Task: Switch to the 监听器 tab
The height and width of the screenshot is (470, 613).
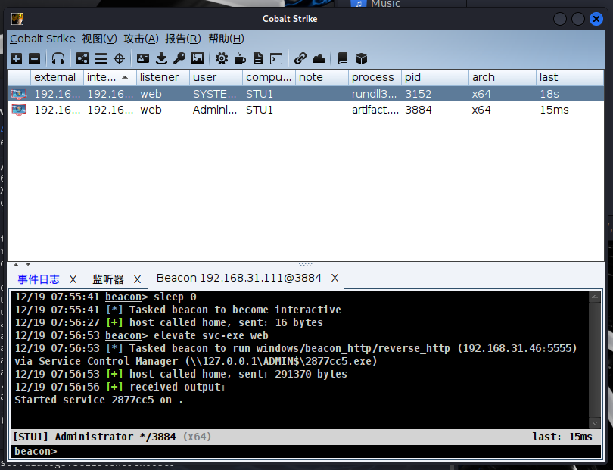Action: pos(108,279)
